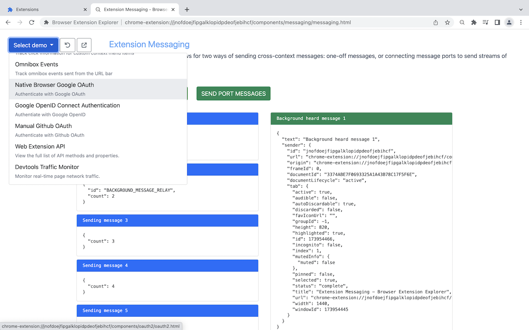
Task: Open demo in new tab via external-link icon
Action: click(x=84, y=45)
